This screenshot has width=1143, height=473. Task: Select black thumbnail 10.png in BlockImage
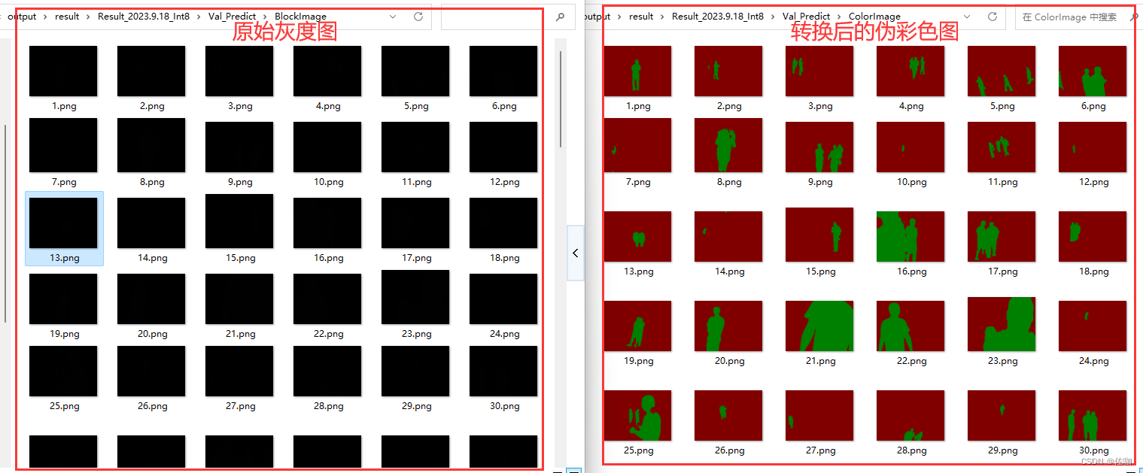(x=327, y=147)
